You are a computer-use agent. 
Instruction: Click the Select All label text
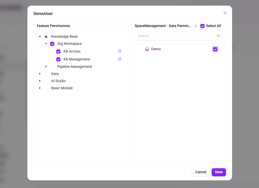click(x=213, y=26)
